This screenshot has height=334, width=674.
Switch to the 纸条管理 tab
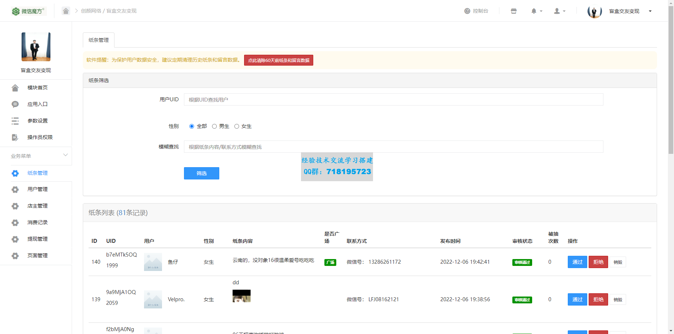pos(99,40)
